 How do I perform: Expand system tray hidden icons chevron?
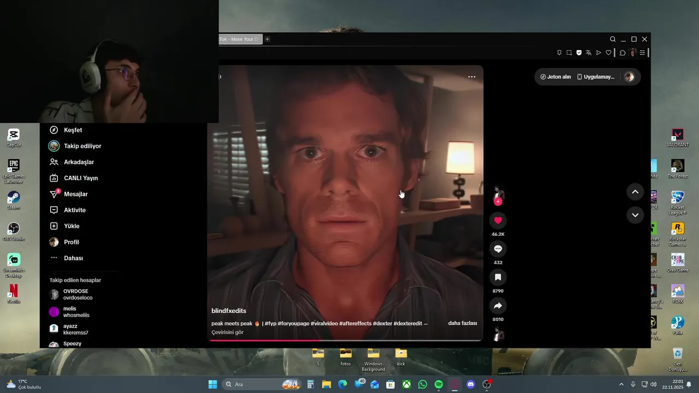click(x=621, y=384)
